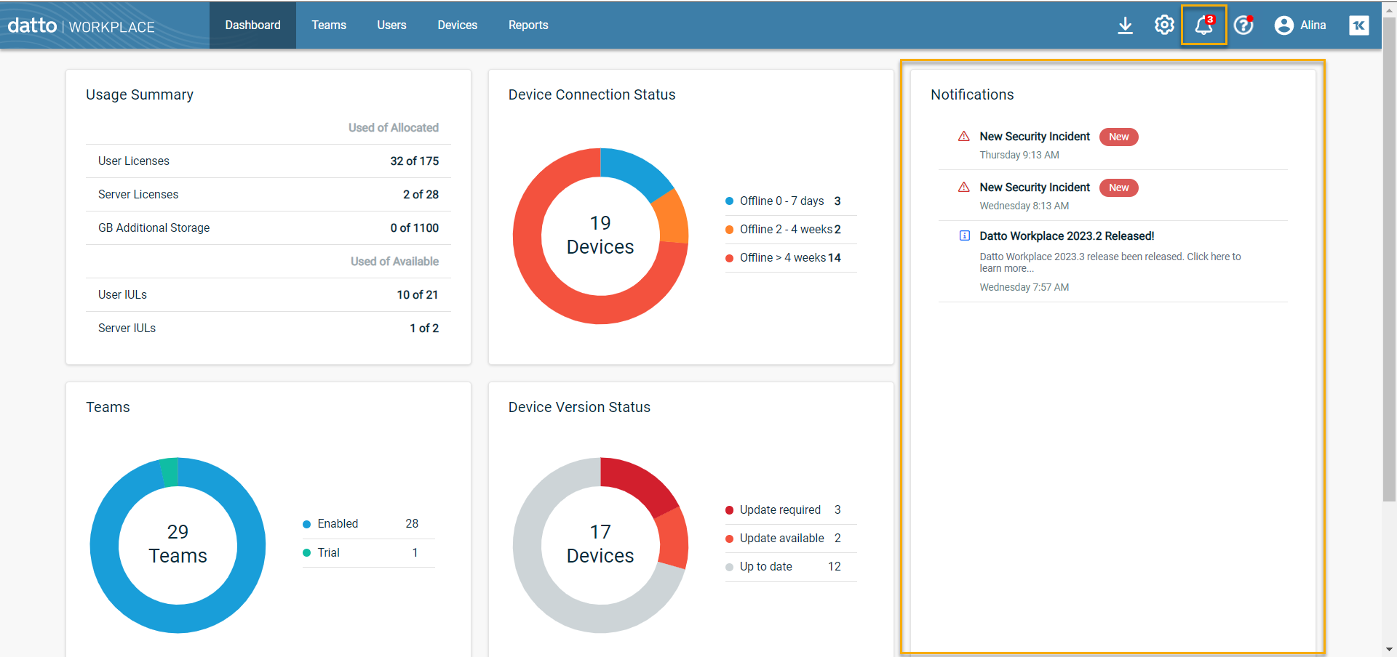
Task: Click the New badge on Wednesday's incident
Action: click(1118, 188)
